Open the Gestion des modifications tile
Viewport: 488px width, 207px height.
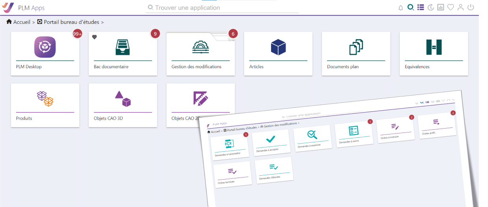200,53
